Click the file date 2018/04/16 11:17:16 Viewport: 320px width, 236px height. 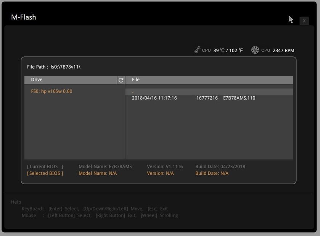154,98
